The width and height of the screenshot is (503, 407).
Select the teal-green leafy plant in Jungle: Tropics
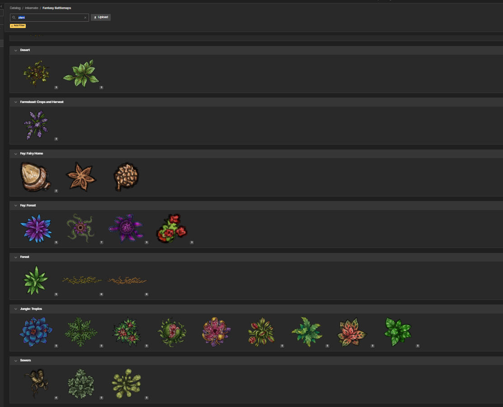pyautogui.click(x=307, y=332)
